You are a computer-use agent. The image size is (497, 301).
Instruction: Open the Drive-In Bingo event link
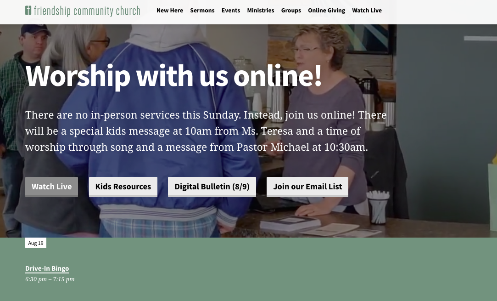point(47,268)
